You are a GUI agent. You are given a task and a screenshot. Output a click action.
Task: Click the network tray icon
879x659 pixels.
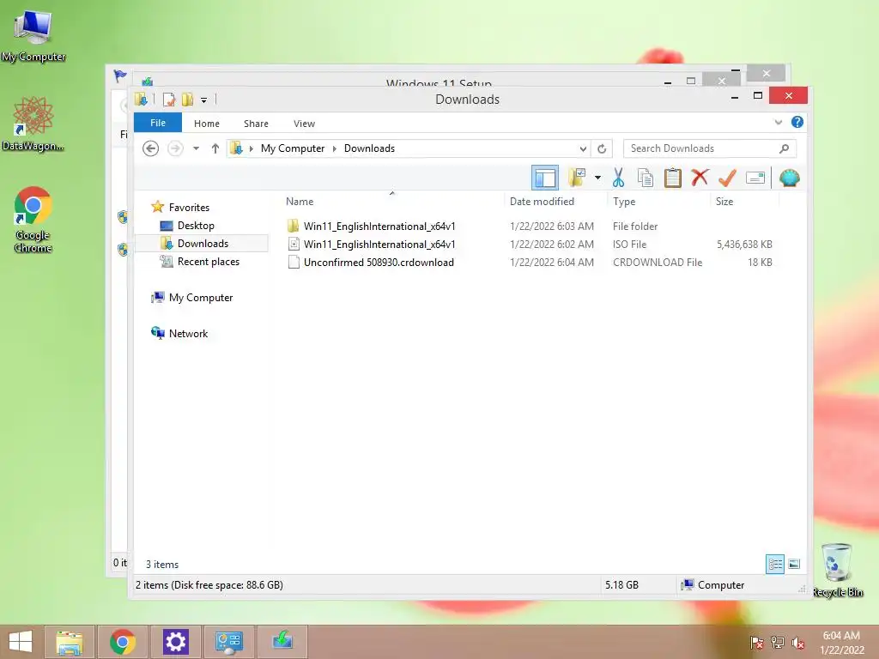[x=778, y=643]
